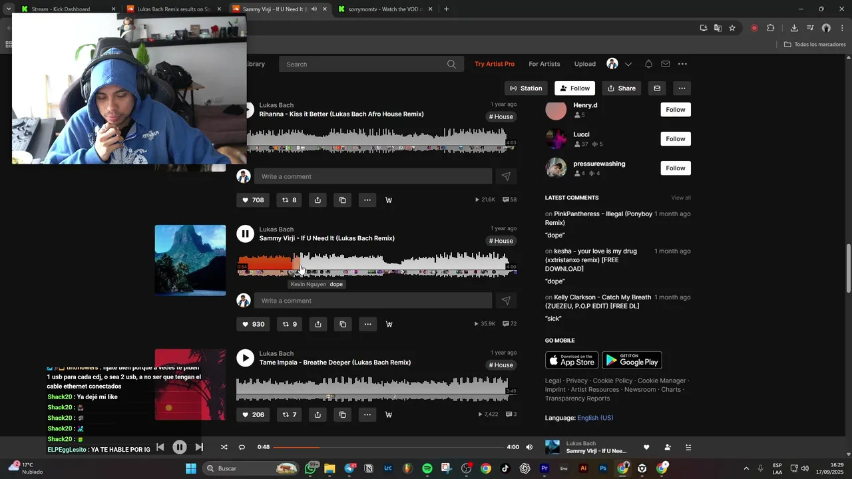The image size is (852, 479).
Task: Send the comment on the Rihanna track
Action: click(x=506, y=176)
